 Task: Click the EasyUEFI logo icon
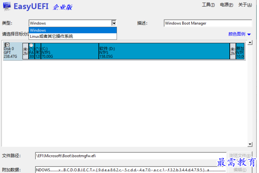[x=7, y=6]
